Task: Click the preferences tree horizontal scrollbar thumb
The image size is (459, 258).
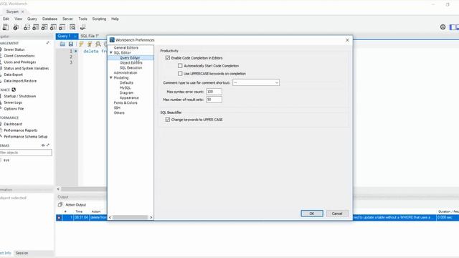Action: [130, 217]
